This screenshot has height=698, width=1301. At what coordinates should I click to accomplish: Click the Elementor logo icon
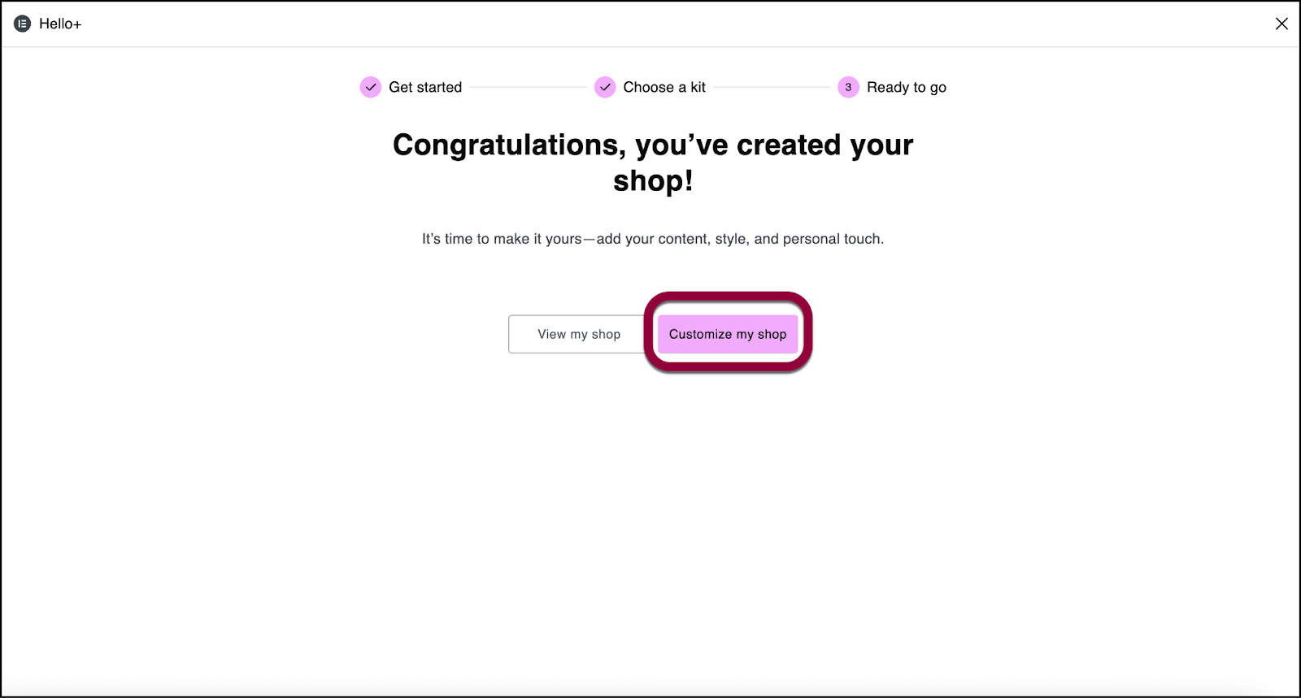pyautogui.click(x=23, y=24)
